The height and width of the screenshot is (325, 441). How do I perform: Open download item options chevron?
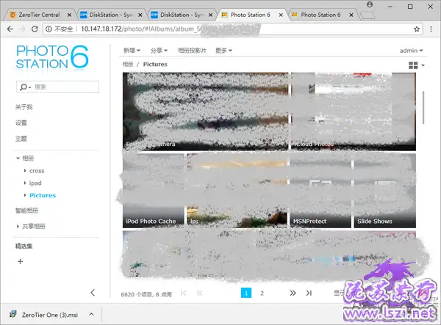(x=91, y=314)
